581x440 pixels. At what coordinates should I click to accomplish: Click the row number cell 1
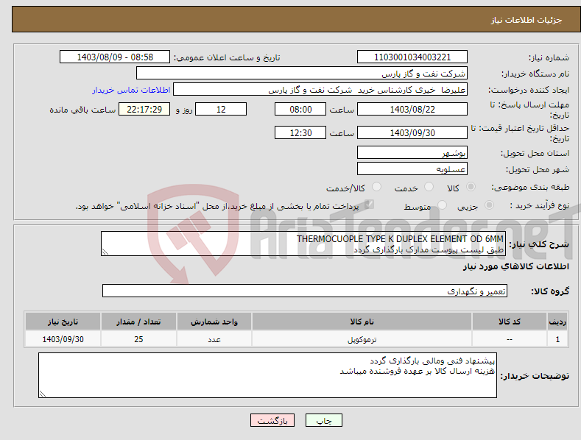557,339
